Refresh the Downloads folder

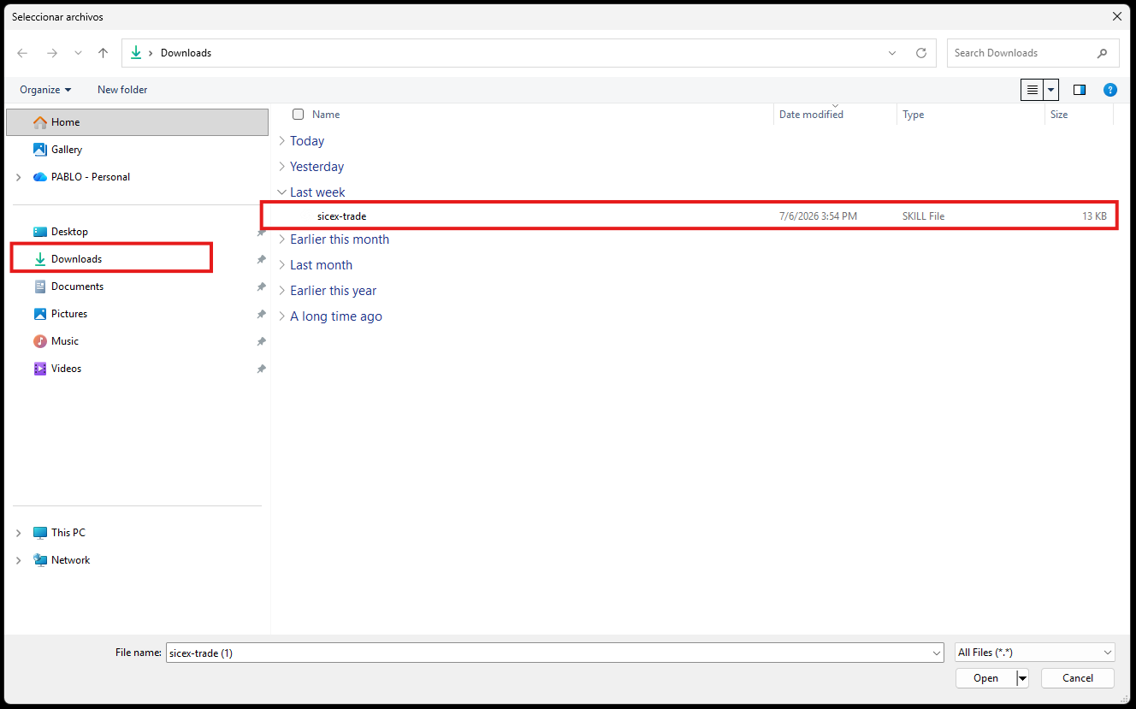coord(921,53)
